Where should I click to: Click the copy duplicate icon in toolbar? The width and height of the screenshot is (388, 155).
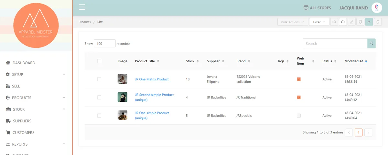[360, 22]
